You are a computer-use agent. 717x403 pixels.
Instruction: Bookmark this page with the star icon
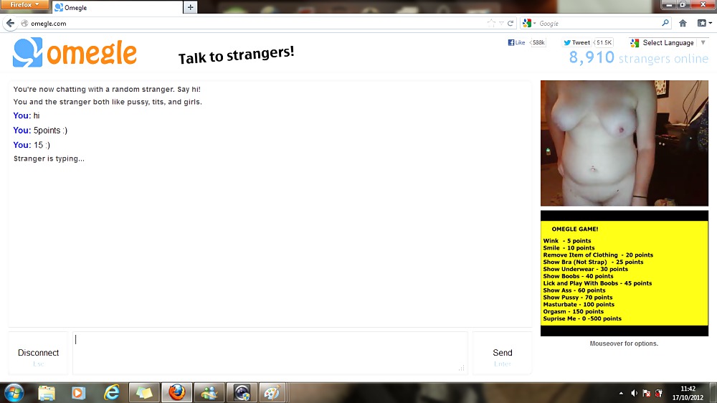click(x=491, y=23)
